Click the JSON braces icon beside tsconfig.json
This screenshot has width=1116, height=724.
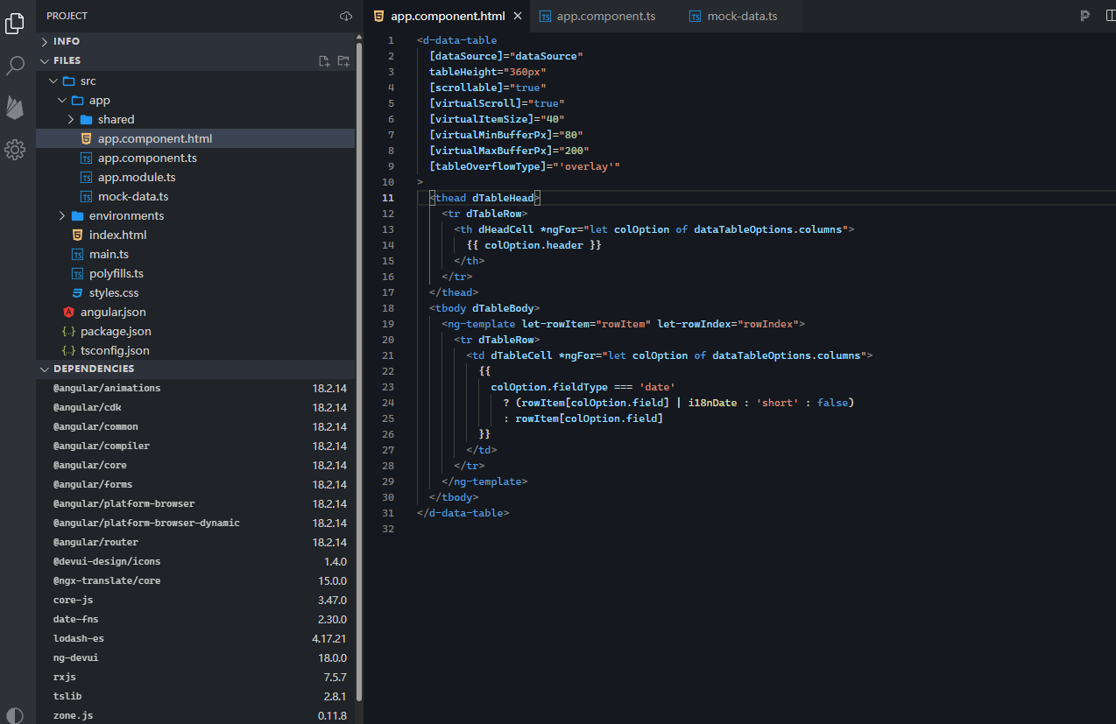68,350
